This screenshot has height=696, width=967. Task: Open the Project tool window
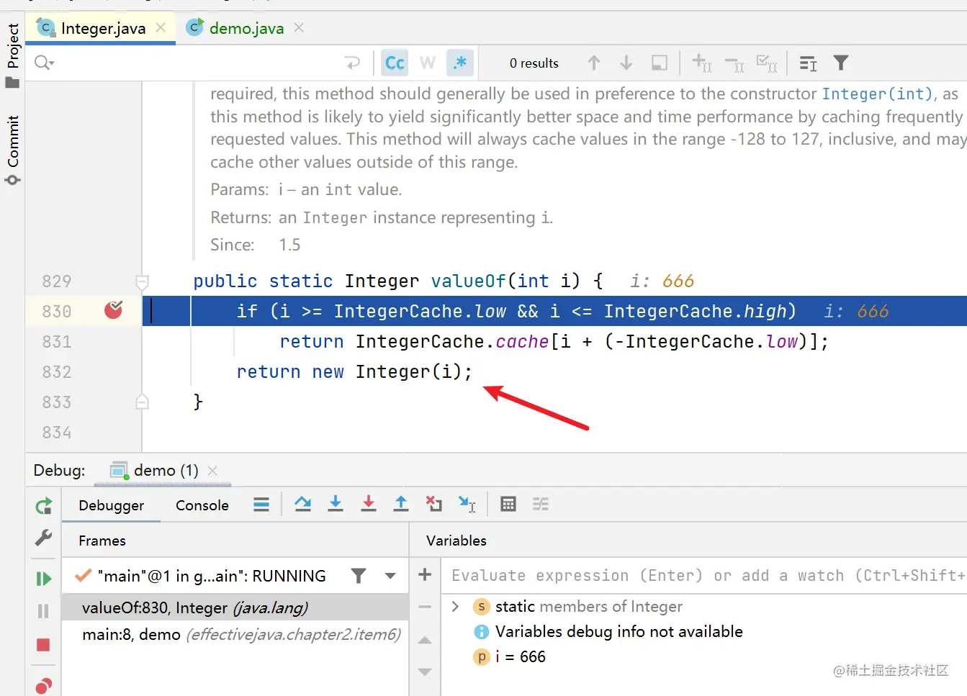(x=13, y=55)
